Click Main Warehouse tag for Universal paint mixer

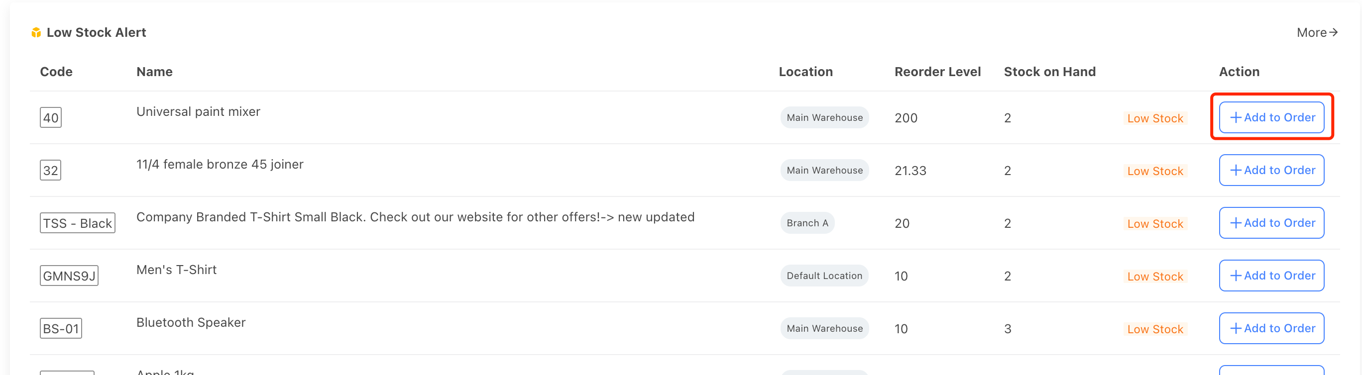point(824,118)
